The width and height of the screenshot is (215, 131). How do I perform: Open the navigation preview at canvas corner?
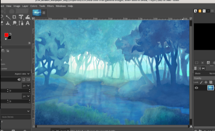191,126
